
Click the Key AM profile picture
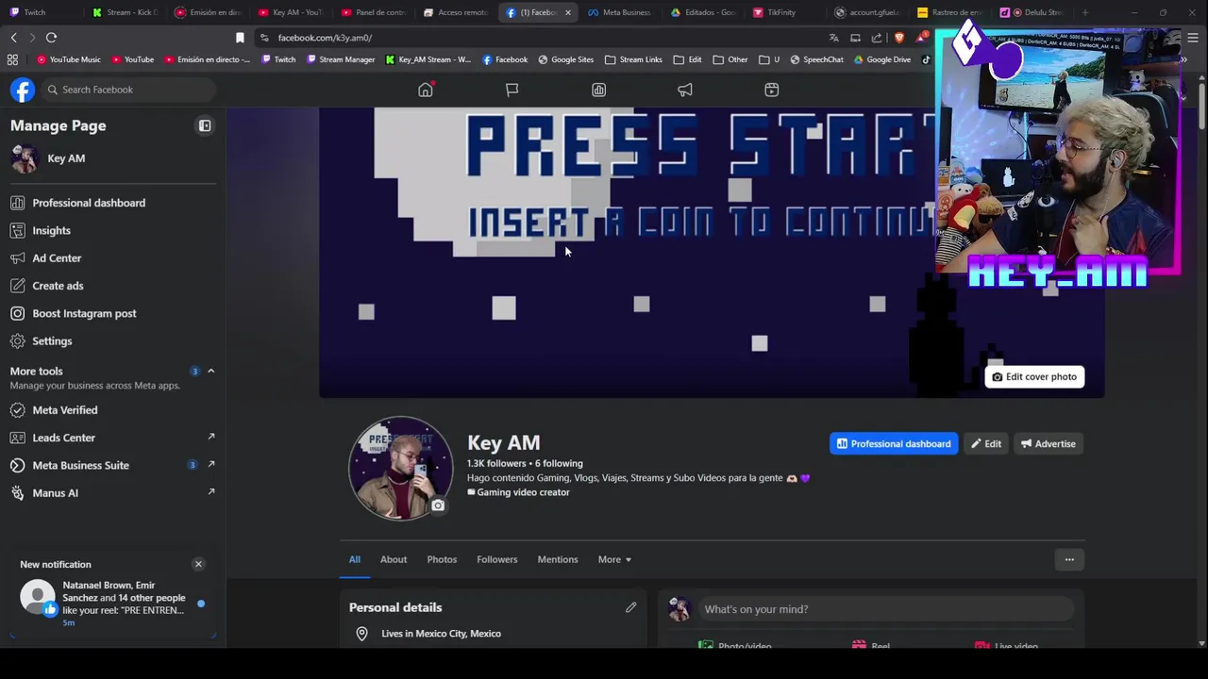click(x=400, y=468)
